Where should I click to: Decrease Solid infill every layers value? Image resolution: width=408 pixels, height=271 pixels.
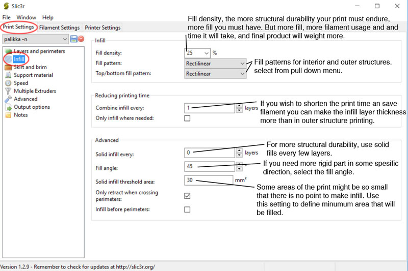click(x=239, y=155)
